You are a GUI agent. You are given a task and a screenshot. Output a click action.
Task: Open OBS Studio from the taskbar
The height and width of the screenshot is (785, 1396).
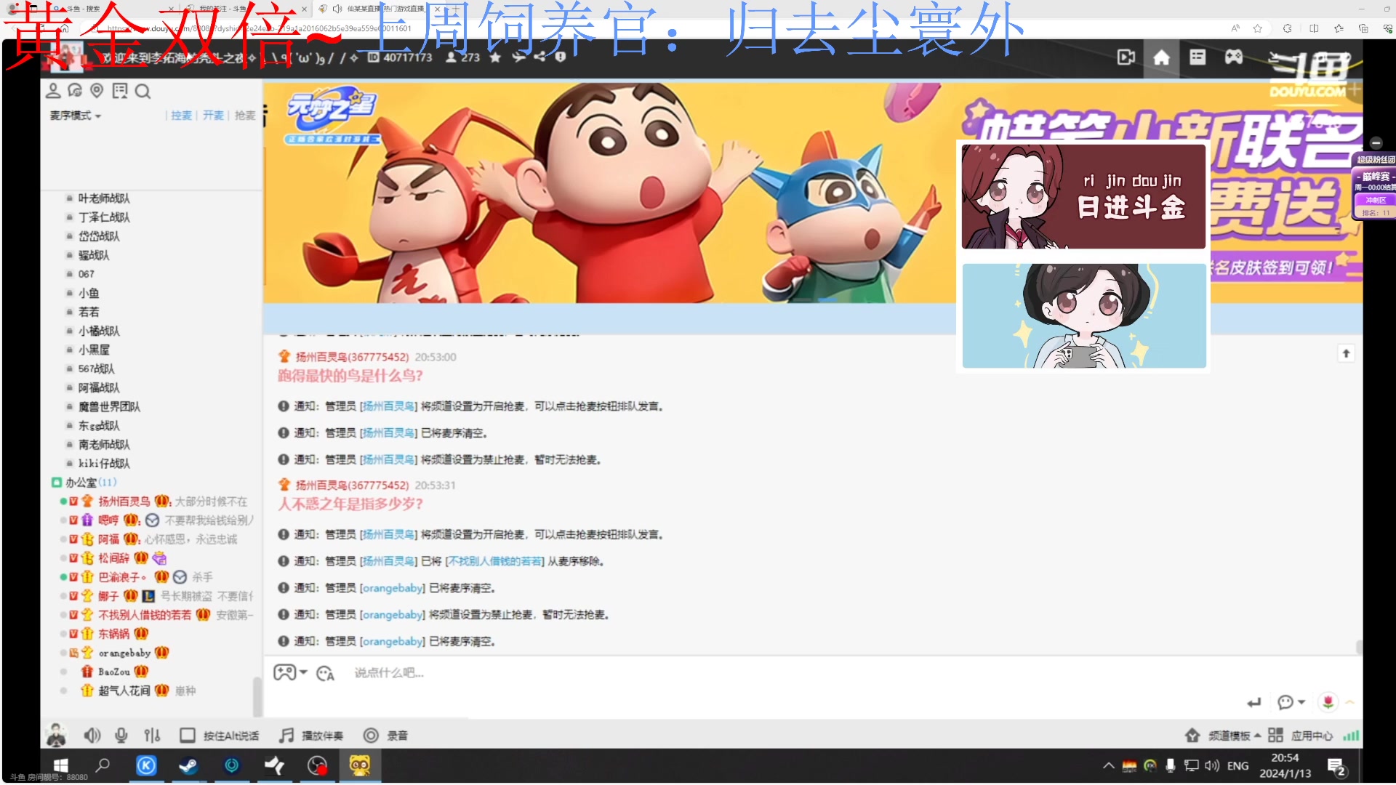coord(317,765)
